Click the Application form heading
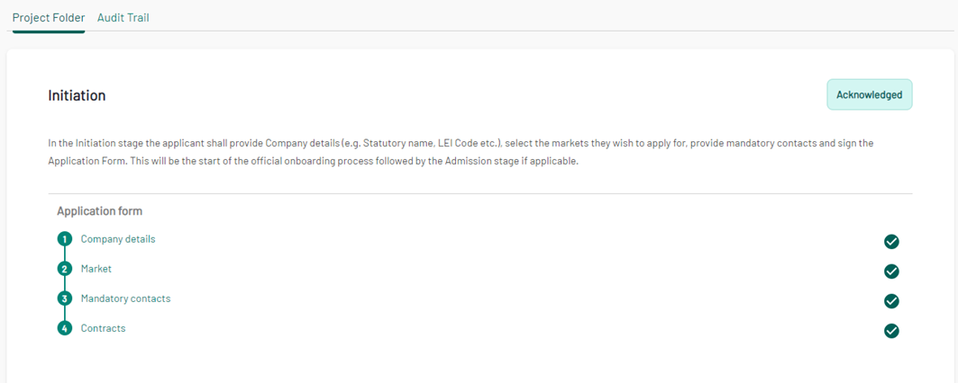Image resolution: width=958 pixels, height=383 pixels. (x=100, y=211)
